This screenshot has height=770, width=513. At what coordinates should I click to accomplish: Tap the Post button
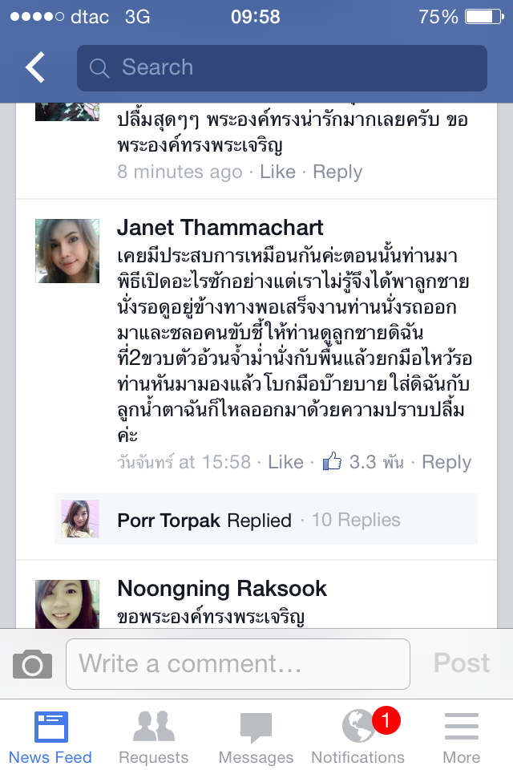[462, 663]
